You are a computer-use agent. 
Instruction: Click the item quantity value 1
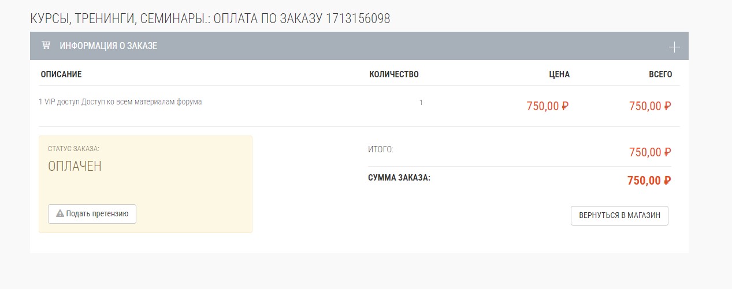(x=421, y=103)
